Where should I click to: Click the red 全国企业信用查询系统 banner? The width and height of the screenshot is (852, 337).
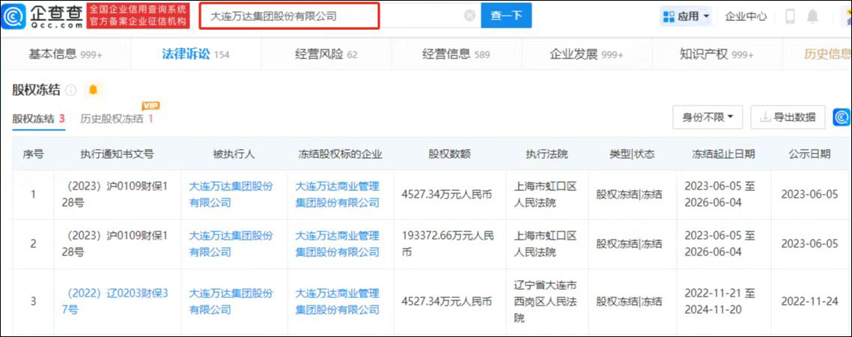click(x=138, y=16)
